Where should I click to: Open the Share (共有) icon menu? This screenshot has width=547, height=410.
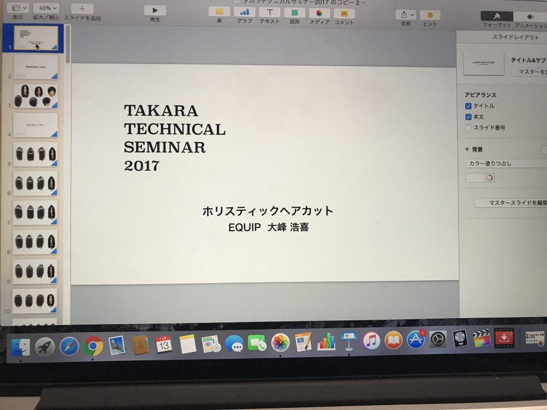pos(405,15)
